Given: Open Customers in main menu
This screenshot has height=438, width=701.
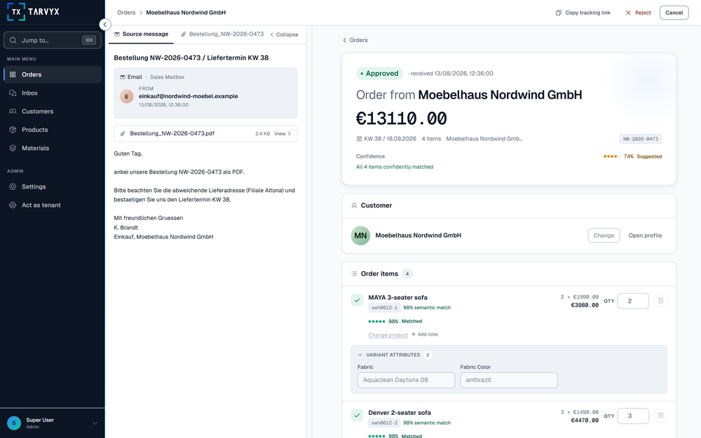Looking at the screenshot, I should tap(53, 111).
